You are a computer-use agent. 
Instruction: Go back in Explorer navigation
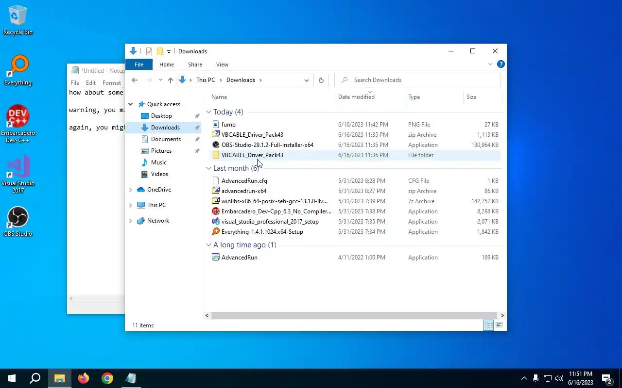[135, 80]
